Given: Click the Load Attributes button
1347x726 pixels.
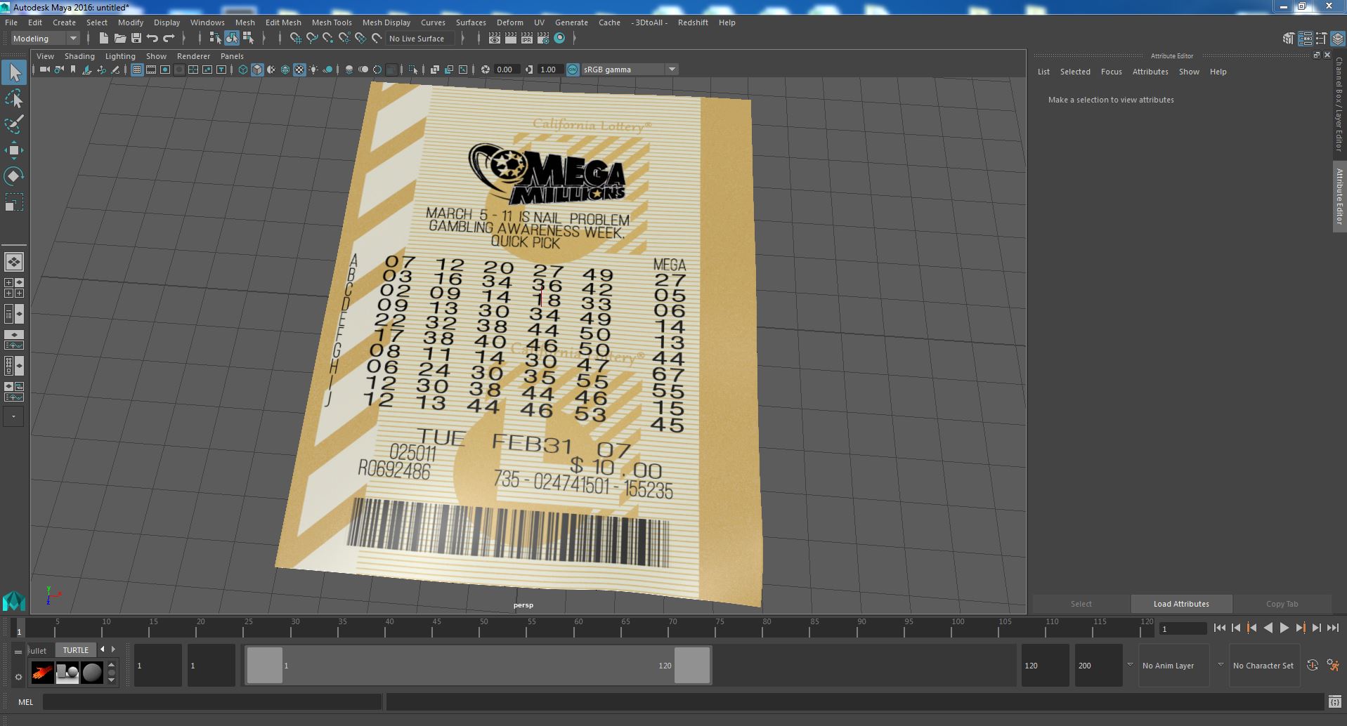Looking at the screenshot, I should click(x=1181, y=604).
